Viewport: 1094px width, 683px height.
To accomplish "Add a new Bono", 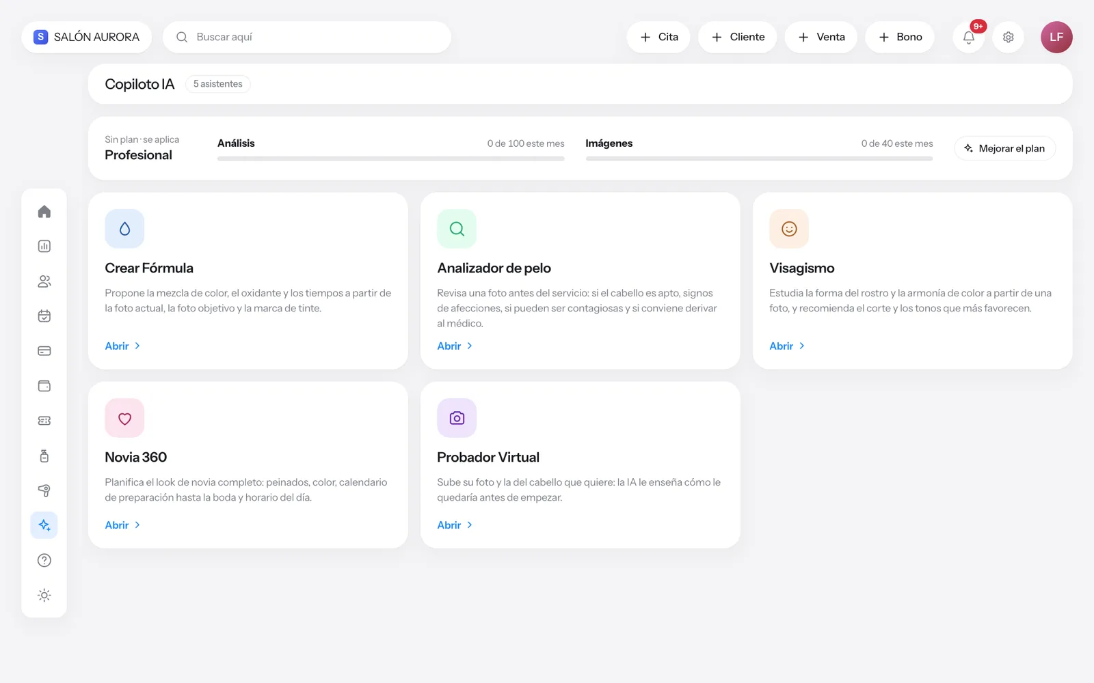I will coord(900,37).
